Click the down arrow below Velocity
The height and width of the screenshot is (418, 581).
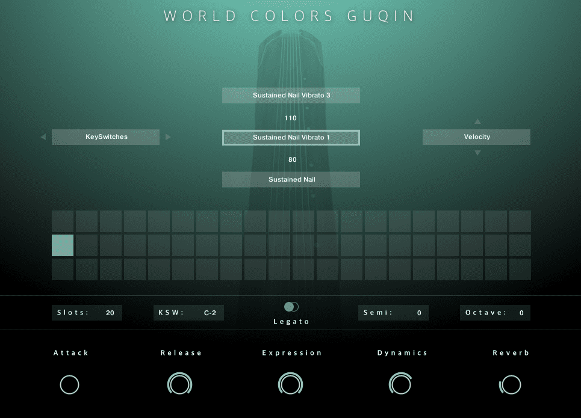click(477, 153)
